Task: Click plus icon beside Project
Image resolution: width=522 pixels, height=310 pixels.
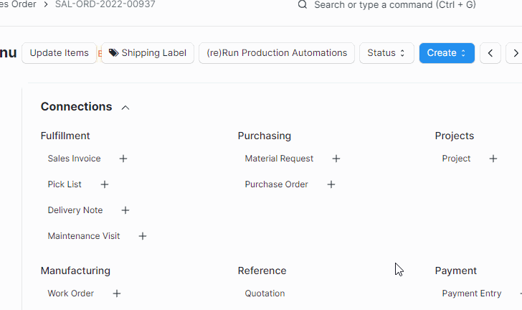Action: coord(493,159)
